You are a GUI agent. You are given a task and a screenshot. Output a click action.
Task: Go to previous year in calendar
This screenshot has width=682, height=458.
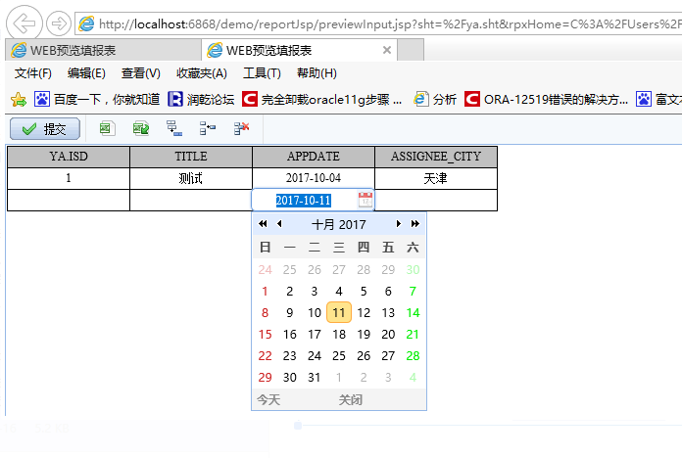click(x=263, y=224)
